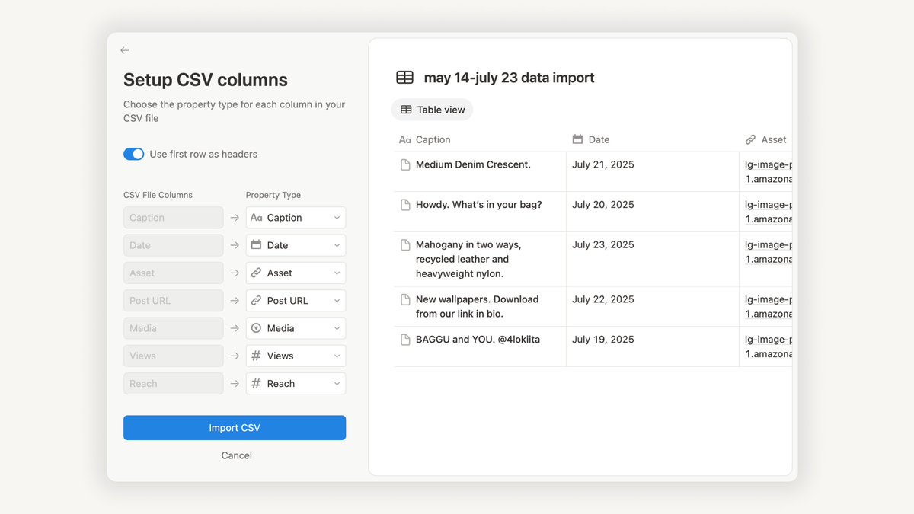Open New wallpapers. Download entry
The height and width of the screenshot is (514, 914).
477,306
